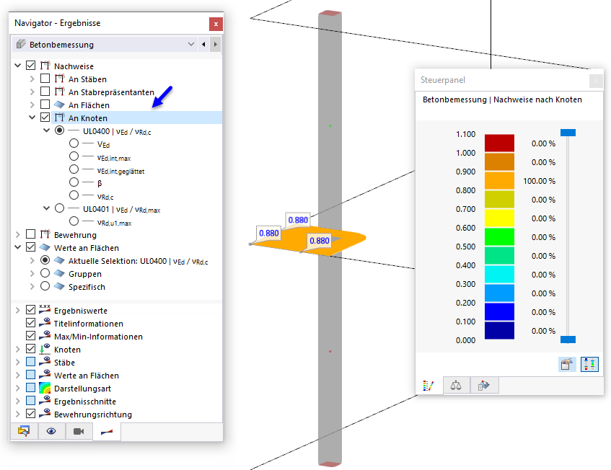Screen dimensions: 611x470
Task: Click the 0.880 result label on the column
Action: 319,241
